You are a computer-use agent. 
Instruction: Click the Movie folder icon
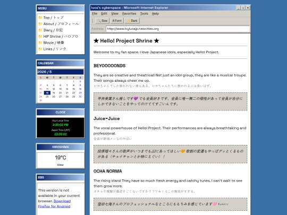pos(40,43)
